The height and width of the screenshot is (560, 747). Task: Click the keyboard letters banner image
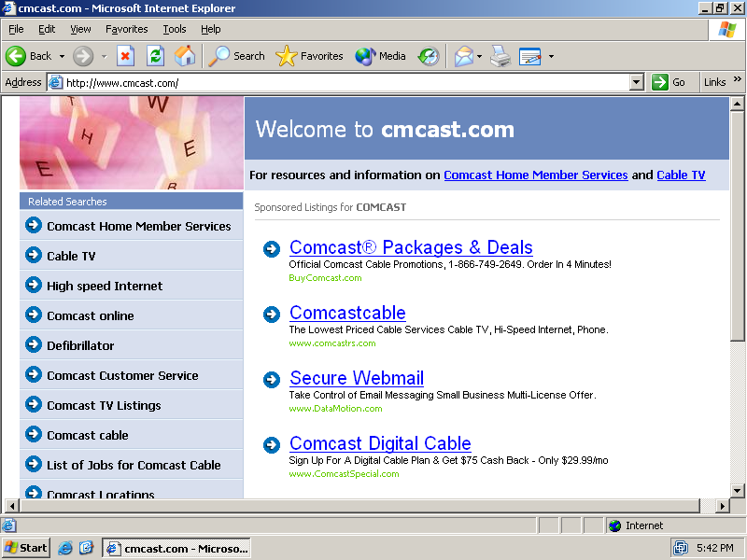pos(132,143)
